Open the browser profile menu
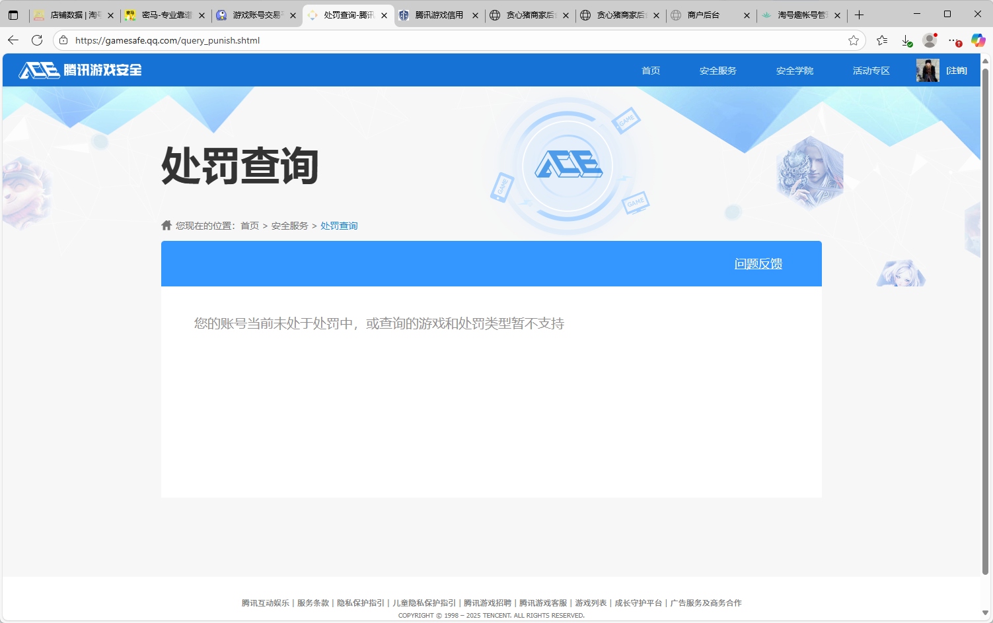The image size is (993, 623). pos(930,40)
